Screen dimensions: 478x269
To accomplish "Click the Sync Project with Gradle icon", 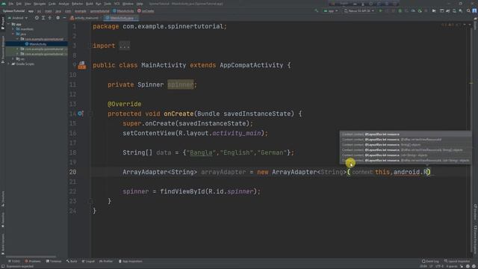I will click(x=448, y=11).
